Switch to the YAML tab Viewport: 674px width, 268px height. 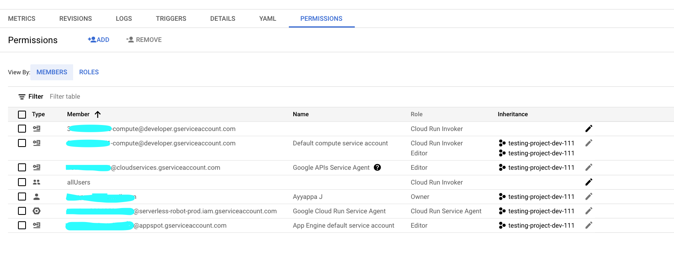click(268, 19)
